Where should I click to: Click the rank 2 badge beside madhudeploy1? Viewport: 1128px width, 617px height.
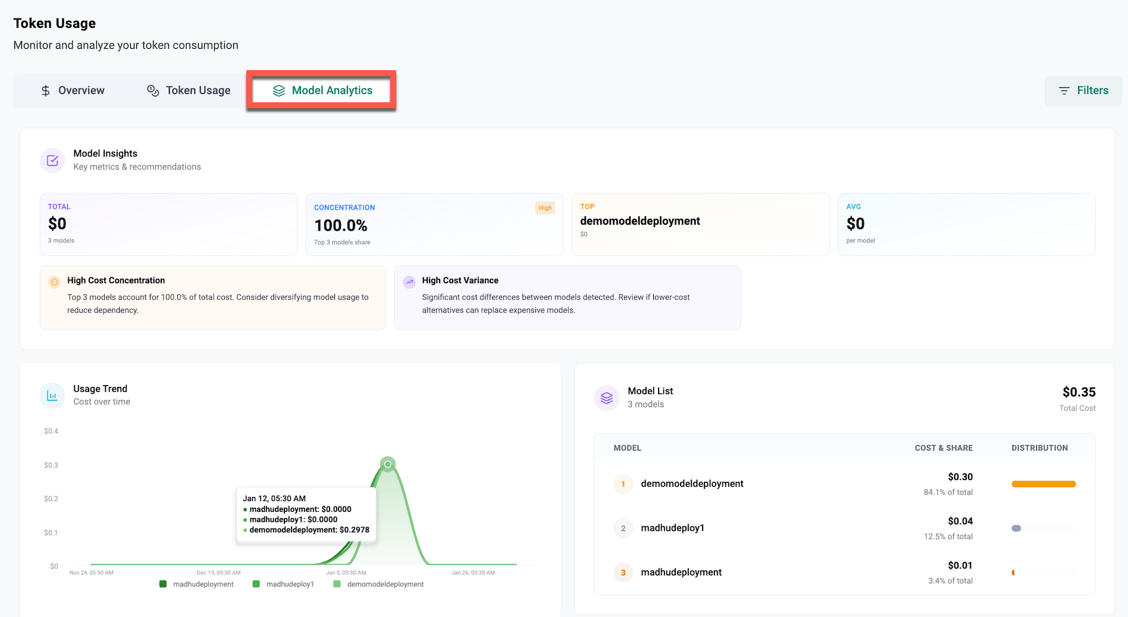click(x=623, y=528)
